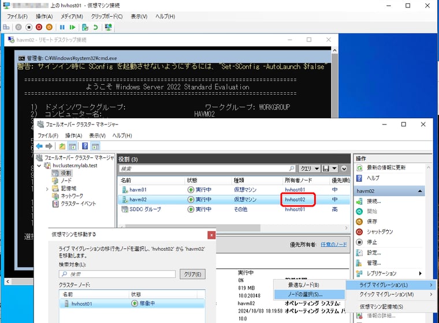Click the Checkpoint icon in VM toolbar
This screenshot has height=323, width=439.
[x=85, y=27]
